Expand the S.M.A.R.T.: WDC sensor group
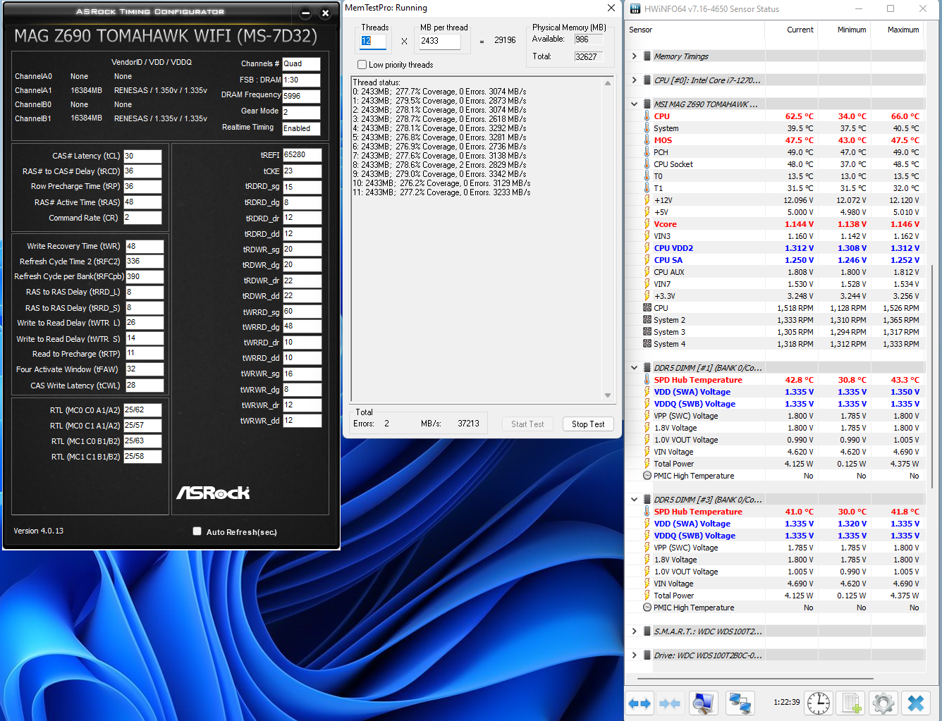Image resolution: width=942 pixels, height=721 pixels. [634, 631]
